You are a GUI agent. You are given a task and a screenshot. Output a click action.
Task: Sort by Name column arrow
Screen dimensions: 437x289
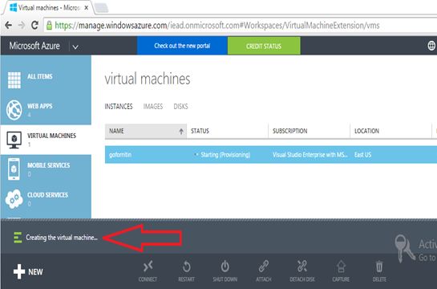(x=181, y=131)
